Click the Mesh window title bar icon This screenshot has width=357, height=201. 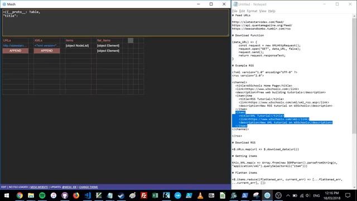click(4, 4)
